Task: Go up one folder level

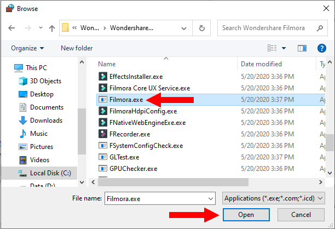Action: tap(52, 28)
